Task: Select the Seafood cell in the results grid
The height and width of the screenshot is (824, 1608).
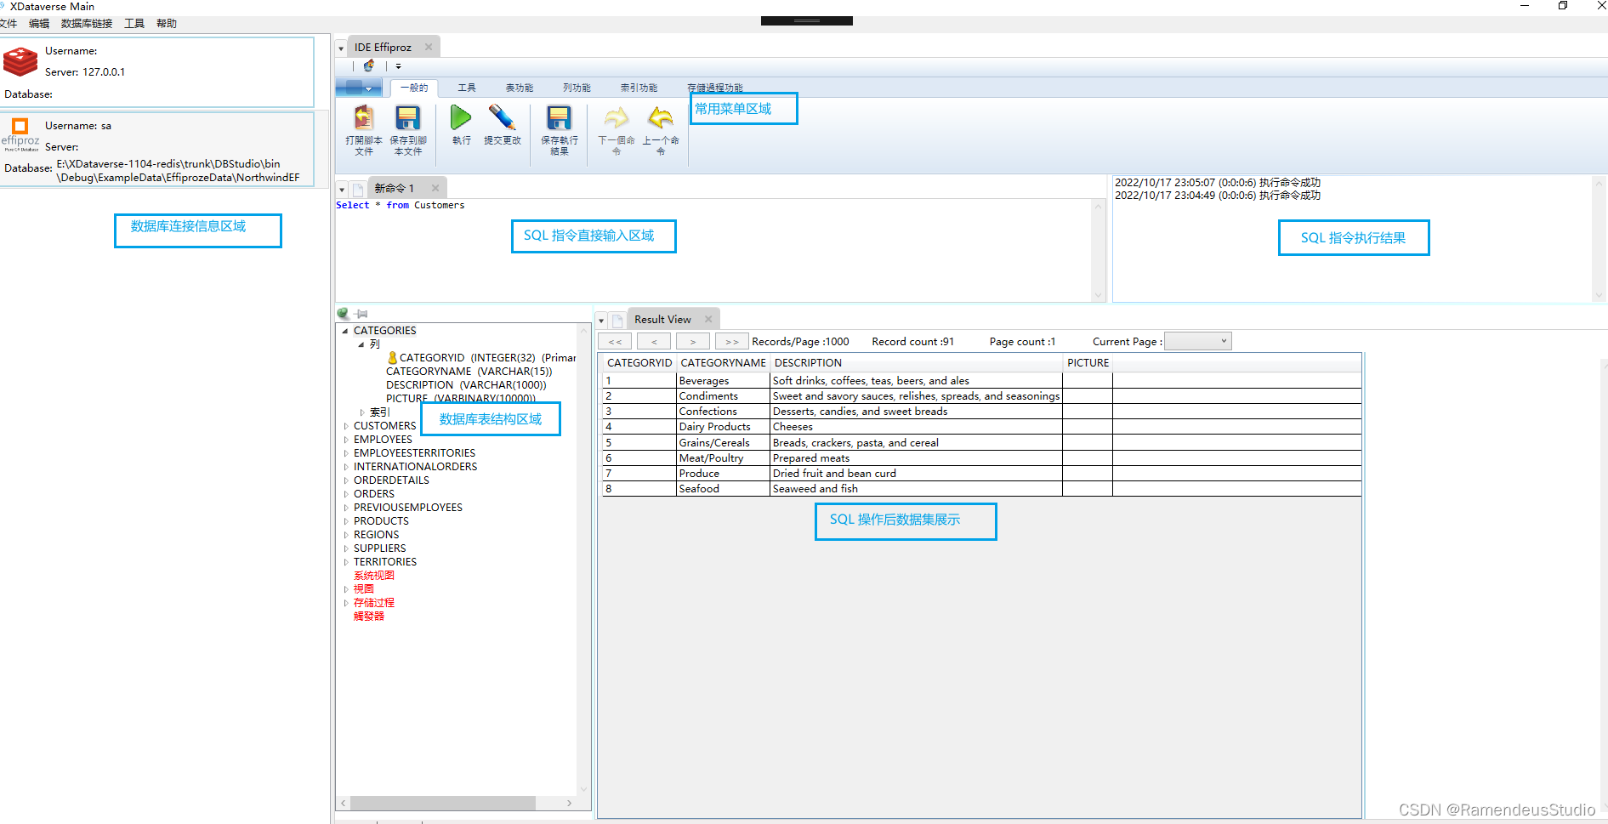Action: (723, 489)
